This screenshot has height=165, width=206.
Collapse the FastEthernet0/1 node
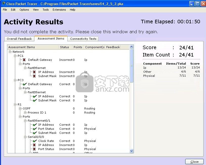tap(25, 121)
